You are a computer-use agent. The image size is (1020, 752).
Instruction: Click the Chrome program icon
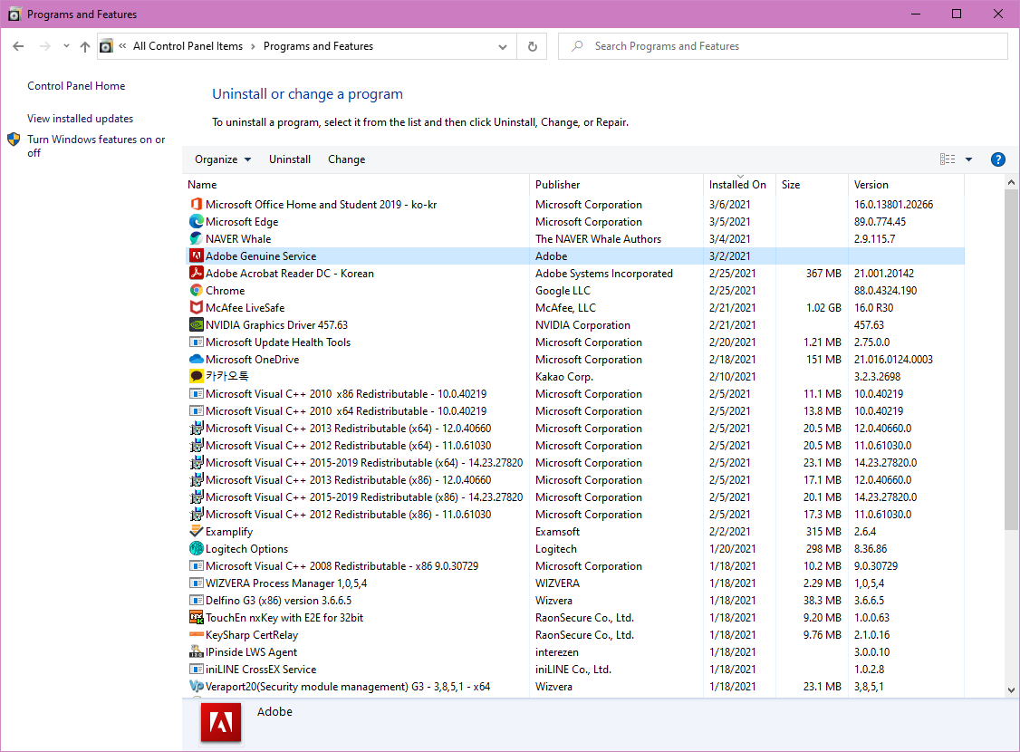click(x=196, y=291)
